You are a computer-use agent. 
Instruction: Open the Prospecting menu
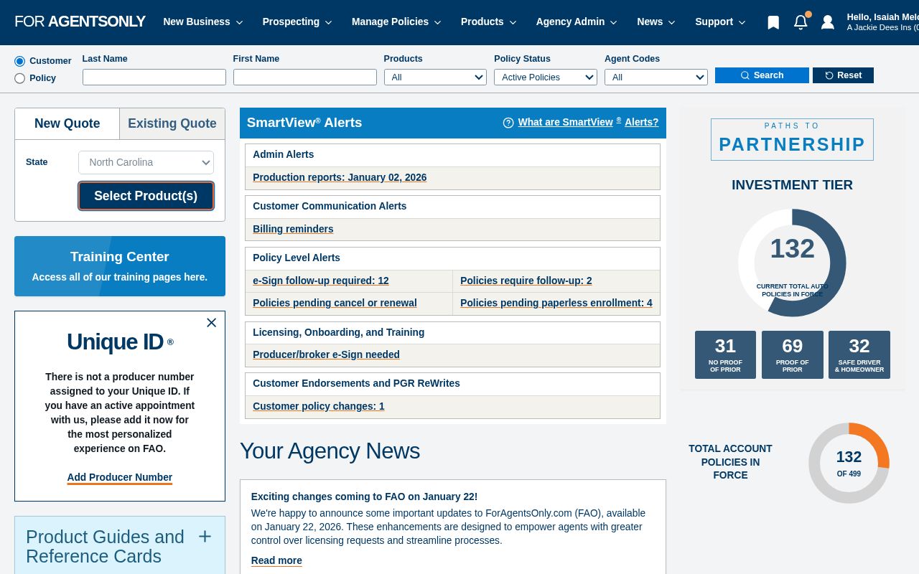pos(297,22)
